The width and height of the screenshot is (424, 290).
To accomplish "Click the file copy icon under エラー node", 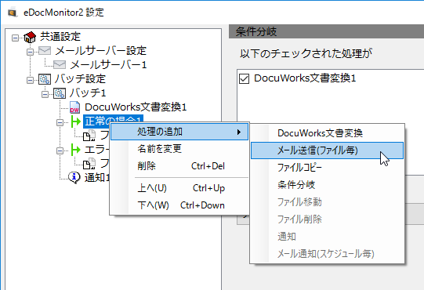I will [89, 163].
